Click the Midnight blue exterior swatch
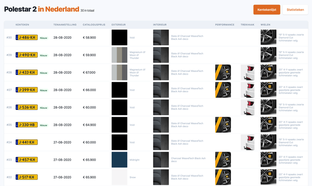The height and width of the screenshot is (186, 312). click(x=119, y=160)
